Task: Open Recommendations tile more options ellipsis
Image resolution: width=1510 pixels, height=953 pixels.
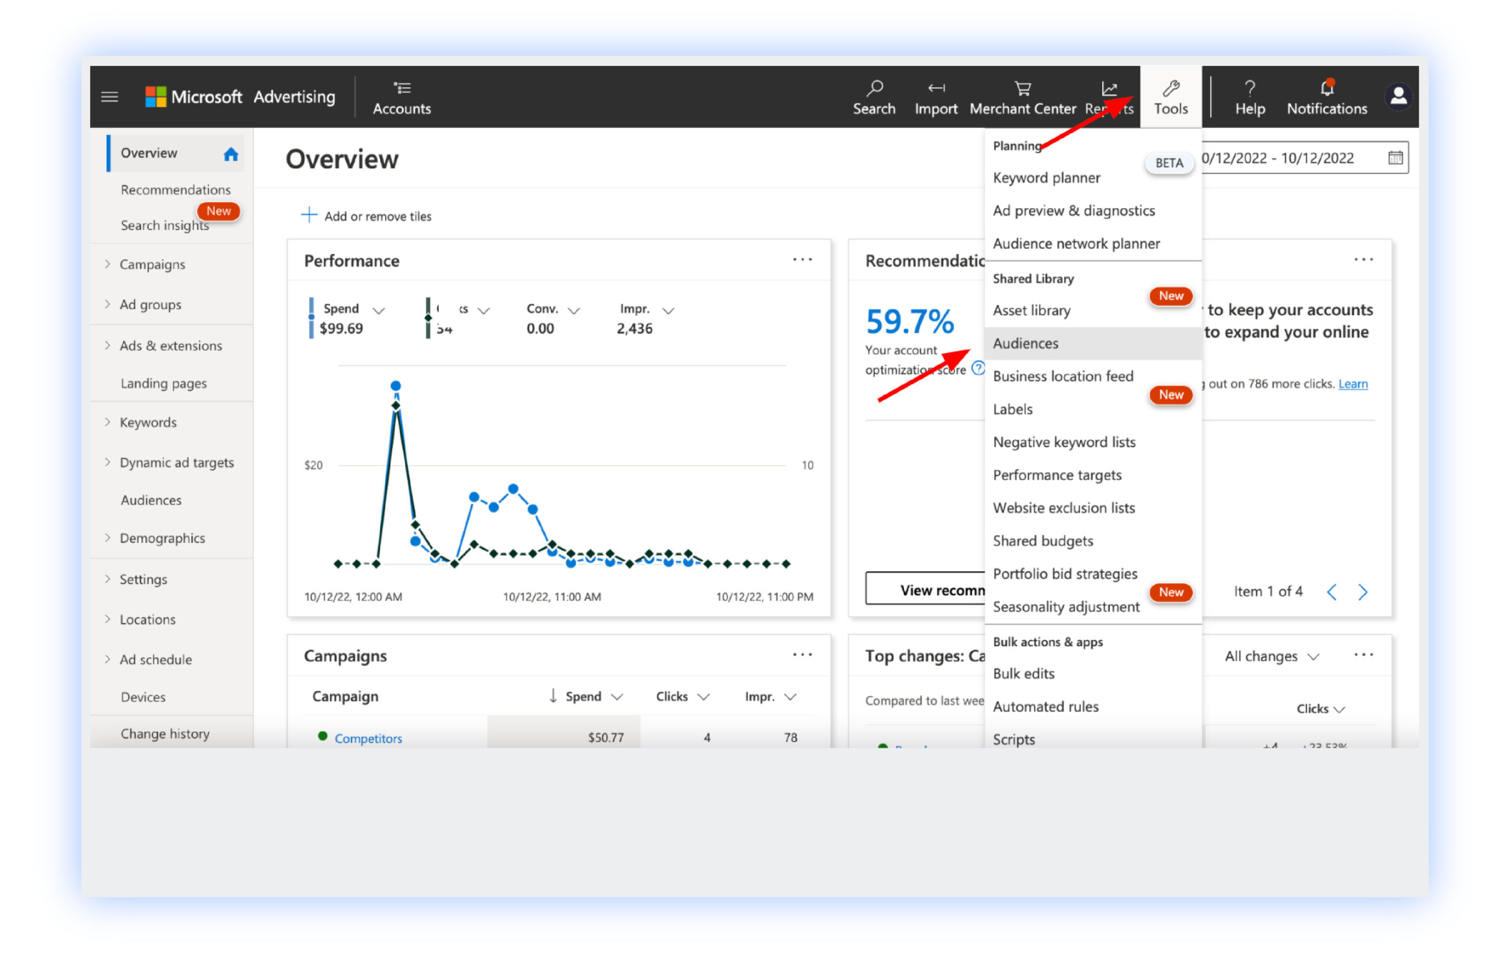Action: (1364, 259)
